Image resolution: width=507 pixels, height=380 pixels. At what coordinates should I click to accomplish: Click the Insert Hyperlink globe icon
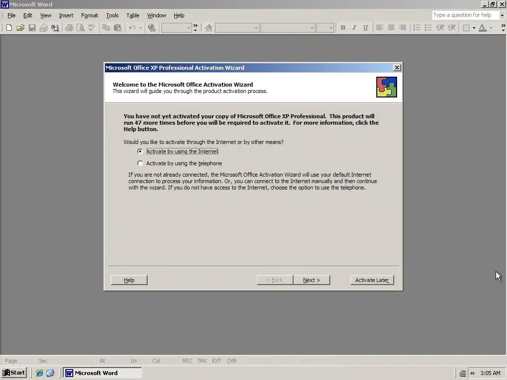[152, 28]
